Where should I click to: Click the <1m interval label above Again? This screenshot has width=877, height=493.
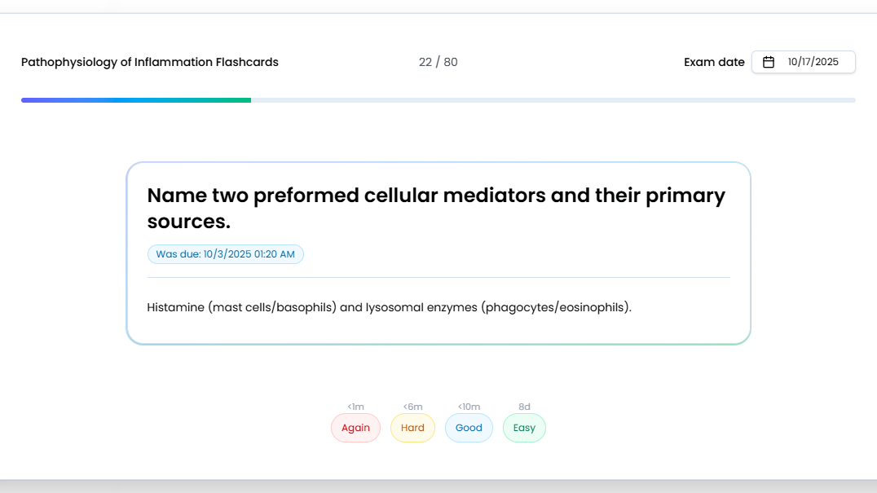355,407
